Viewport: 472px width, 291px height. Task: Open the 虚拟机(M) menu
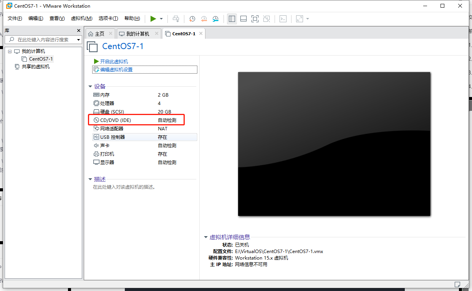81,18
